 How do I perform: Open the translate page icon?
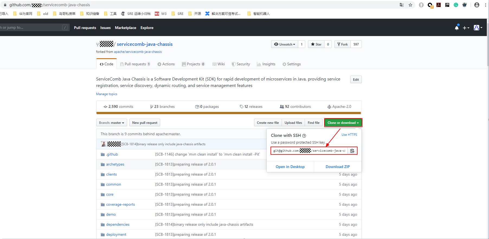point(402,5)
